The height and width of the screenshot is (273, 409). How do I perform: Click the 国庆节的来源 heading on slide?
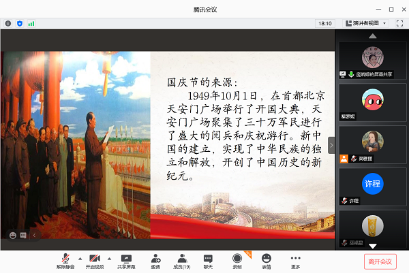(x=202, y=82)
